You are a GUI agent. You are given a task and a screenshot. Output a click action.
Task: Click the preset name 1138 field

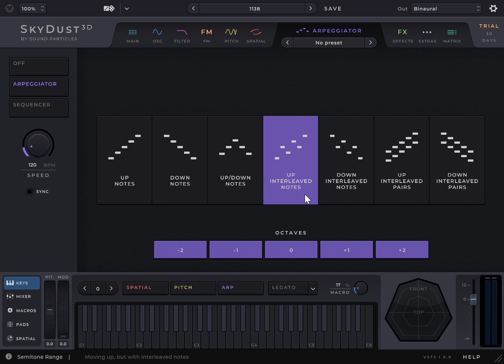[252, 8]
